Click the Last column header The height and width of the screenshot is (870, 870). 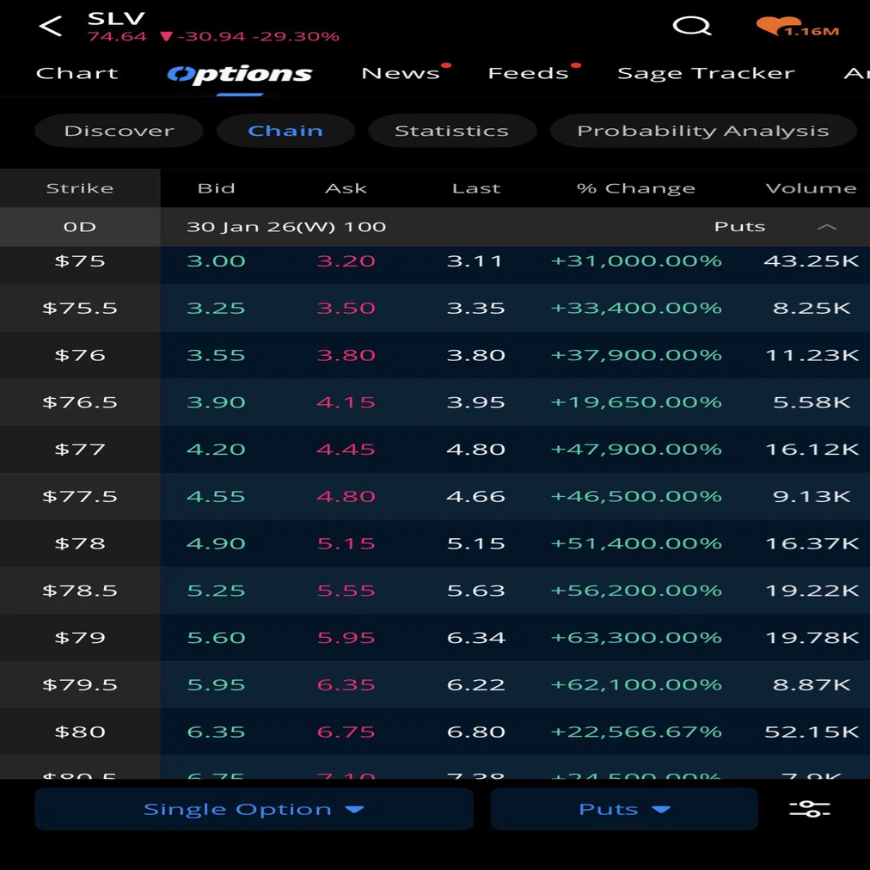click(476, 188)
